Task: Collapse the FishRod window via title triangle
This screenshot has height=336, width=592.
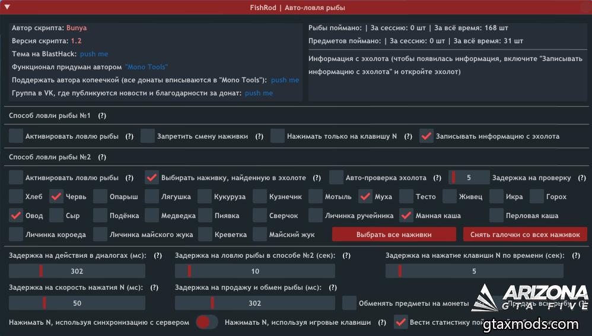Action: pos(7,8)
